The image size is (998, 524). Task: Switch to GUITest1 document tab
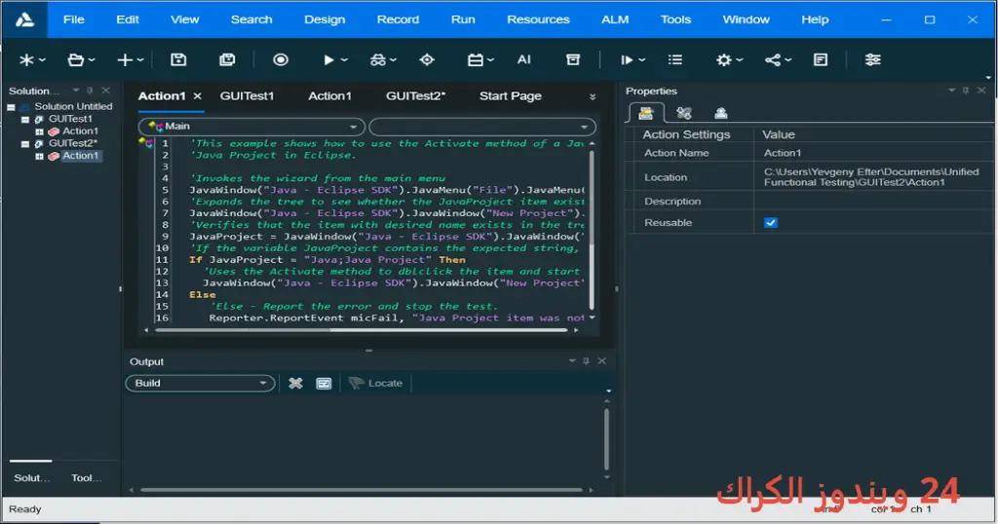[247, 96]
